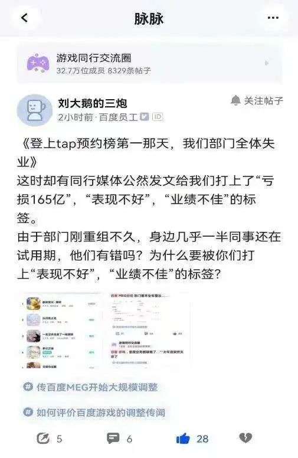Open the username 刘大鹅的三炮

click(x=93, y=103)
